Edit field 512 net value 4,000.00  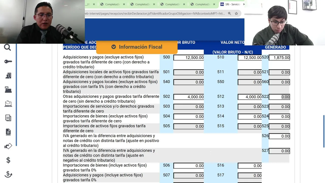click(x=250, y=97)
